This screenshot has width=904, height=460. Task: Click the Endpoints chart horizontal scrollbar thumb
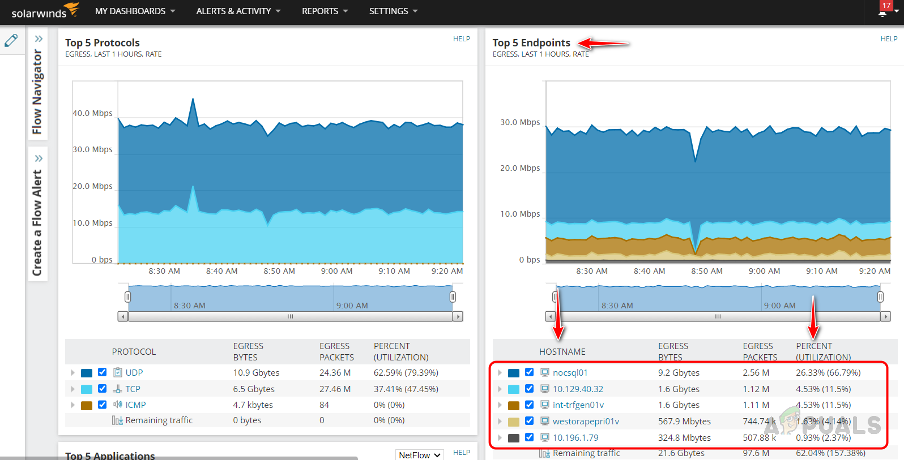click(x=718, y=316)
